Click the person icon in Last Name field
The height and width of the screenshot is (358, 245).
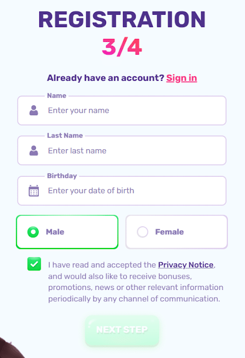coord(34,151)
